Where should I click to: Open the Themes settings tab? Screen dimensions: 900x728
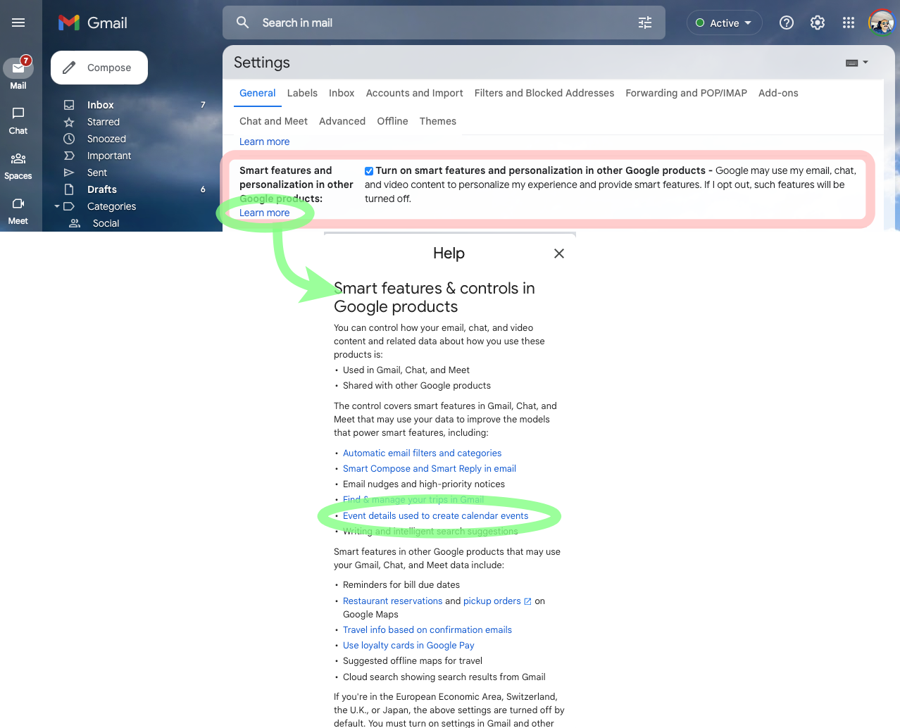point(438,121)
